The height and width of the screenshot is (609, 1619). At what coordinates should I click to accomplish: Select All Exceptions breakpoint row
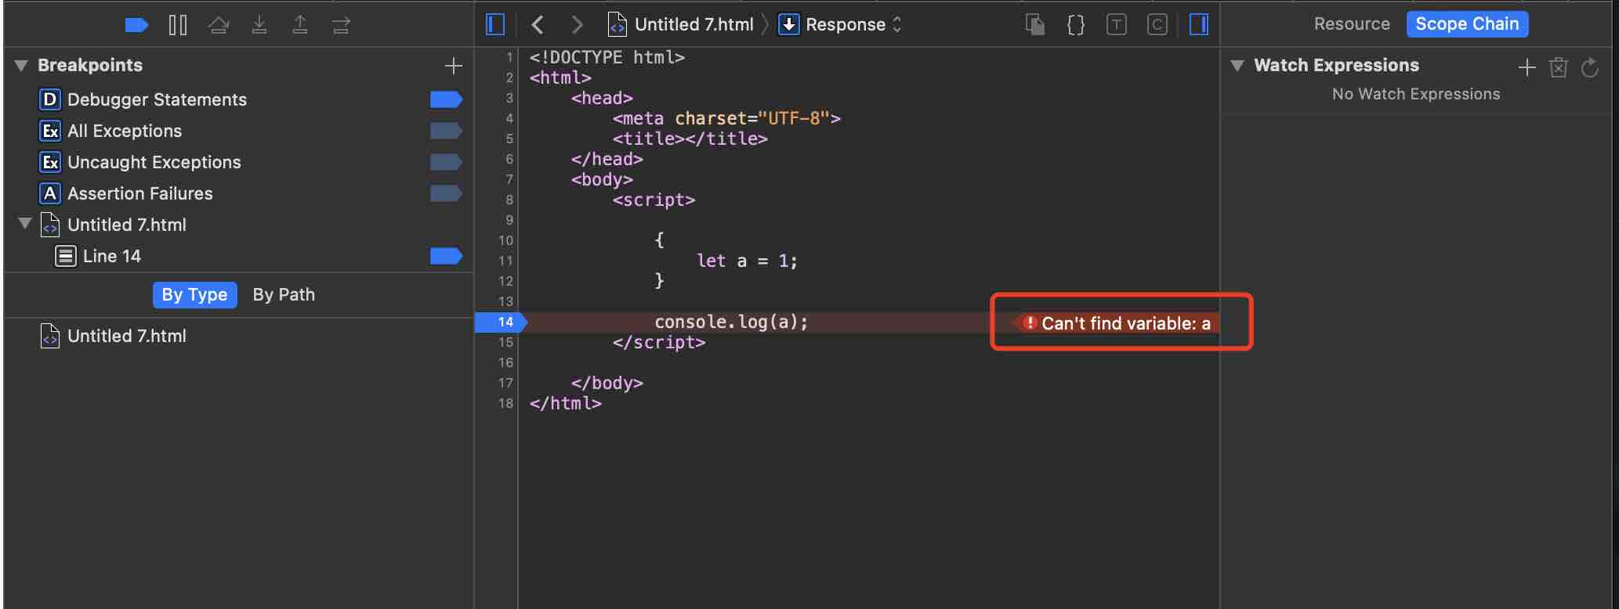(x=239, y=131)
